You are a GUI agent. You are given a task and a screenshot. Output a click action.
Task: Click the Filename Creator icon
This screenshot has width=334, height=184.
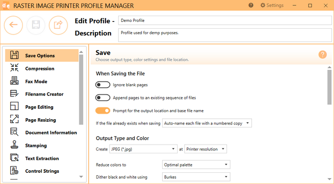pyautogui.click(x=14, y=93)
